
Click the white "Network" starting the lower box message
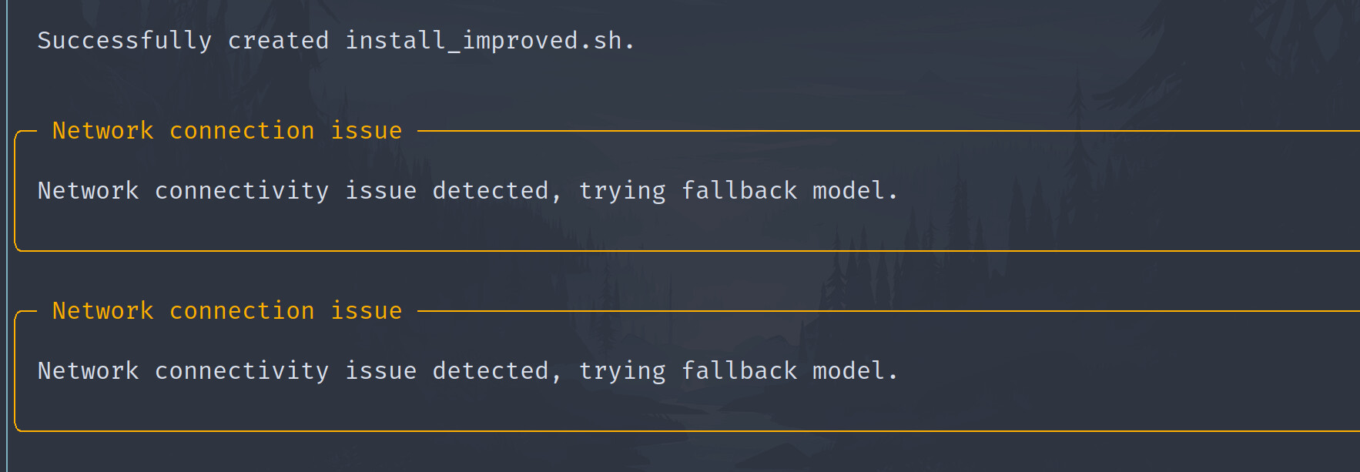coord(89,370)
